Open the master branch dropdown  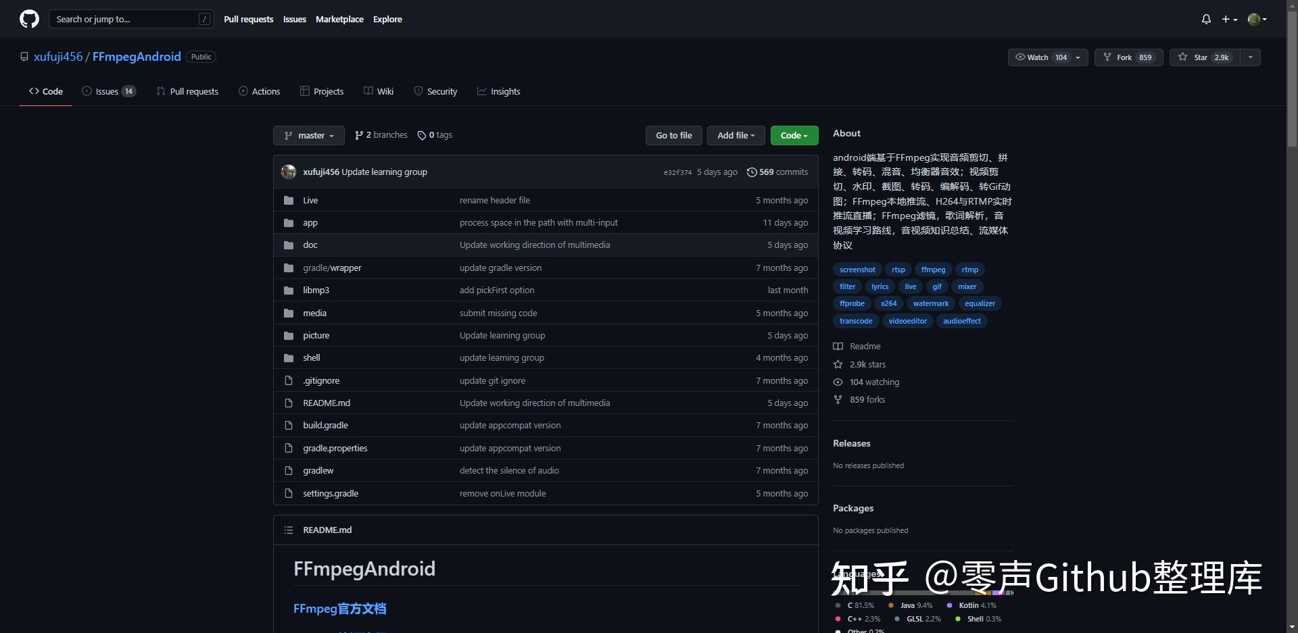[308, 135]
